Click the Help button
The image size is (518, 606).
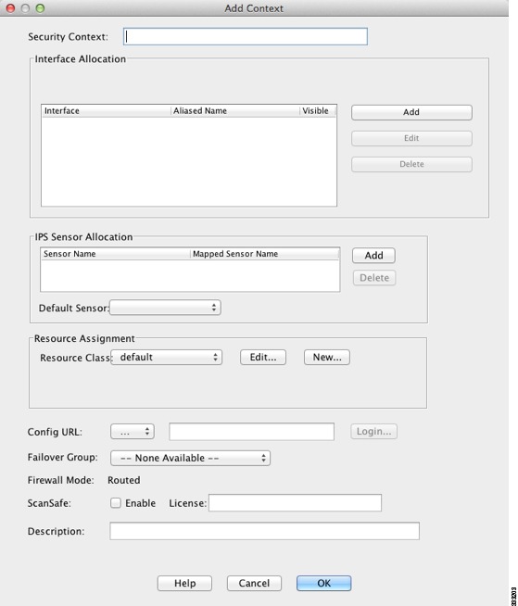click(x=184, y=583)
